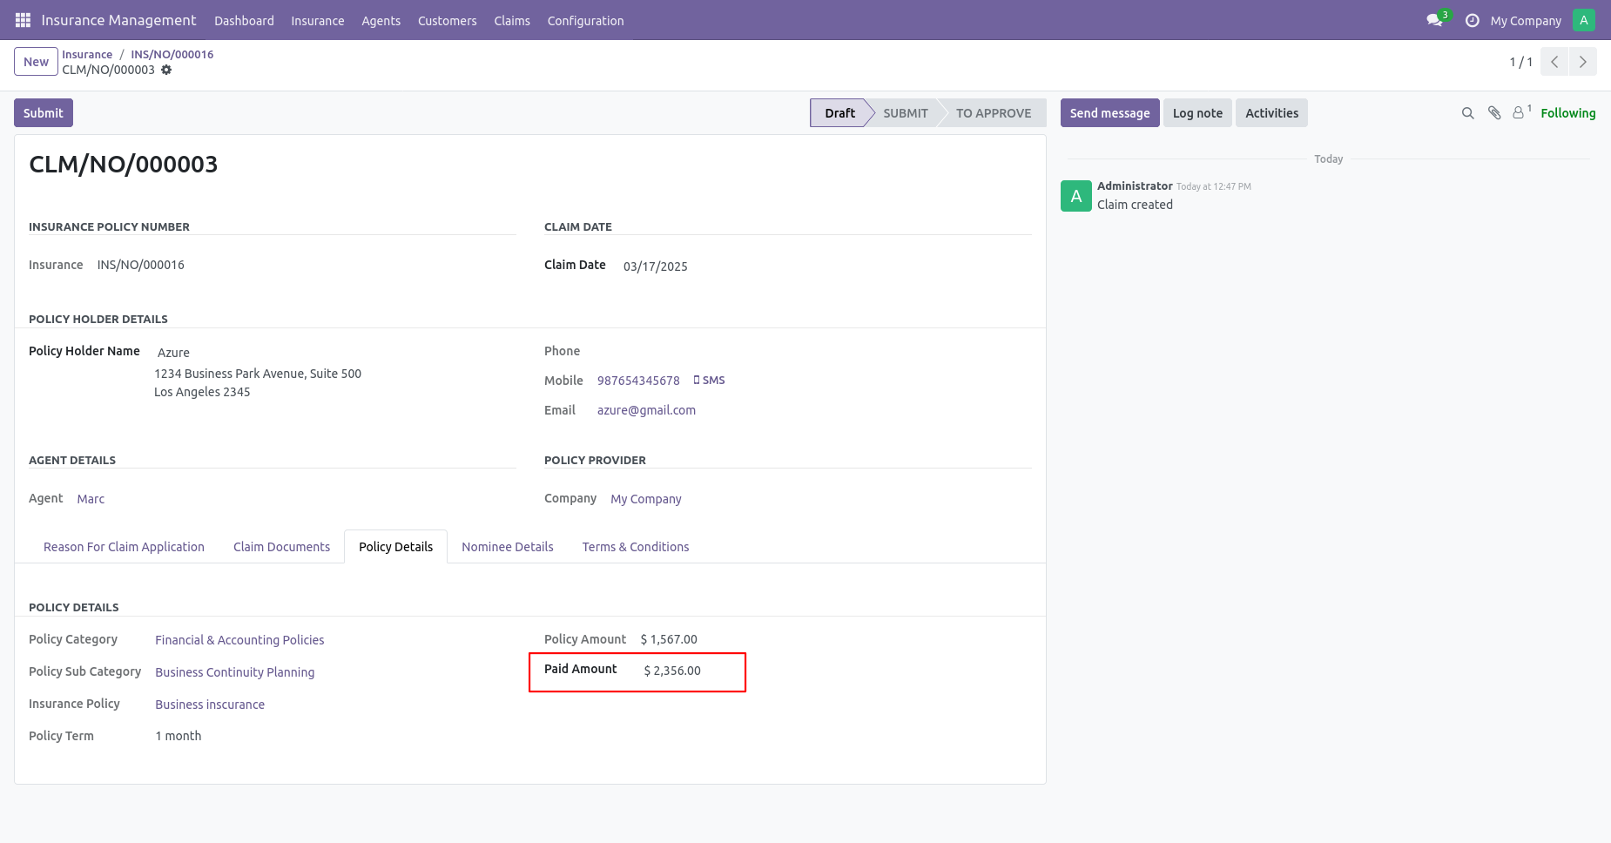The width and height of the screenshot is (1611, 843).
Task: Open the Configuration menu
Action: [585, 20]
